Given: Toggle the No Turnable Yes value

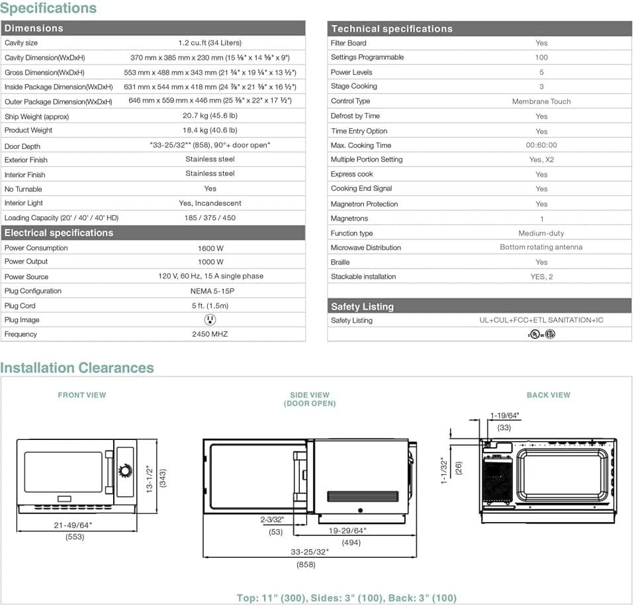Looking at the screenshot, I should click(210, 189).
